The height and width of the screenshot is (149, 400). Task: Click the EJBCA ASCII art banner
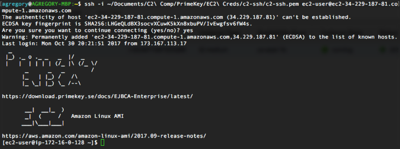pos(52,79)
